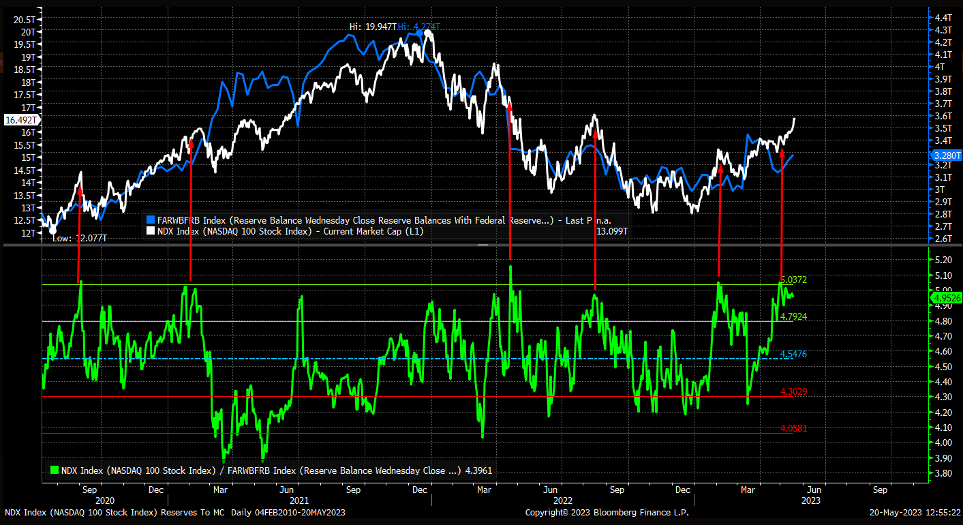Click the 2.6T tick on the right axis
This screenshot has height=525, width=963.
(943, 239)
